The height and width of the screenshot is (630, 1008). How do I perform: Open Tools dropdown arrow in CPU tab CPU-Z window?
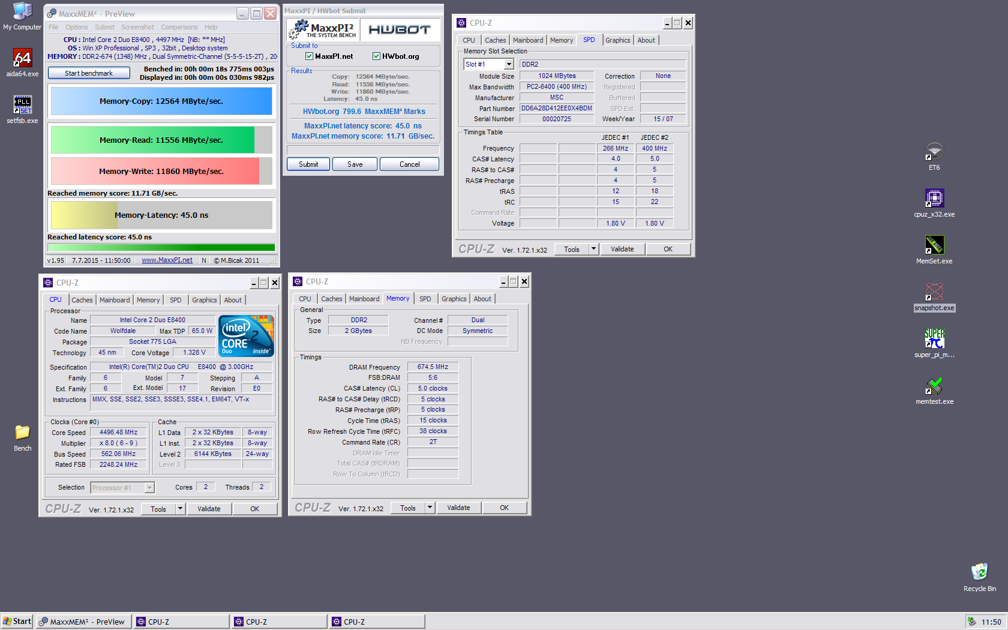[x=179, y=509]
